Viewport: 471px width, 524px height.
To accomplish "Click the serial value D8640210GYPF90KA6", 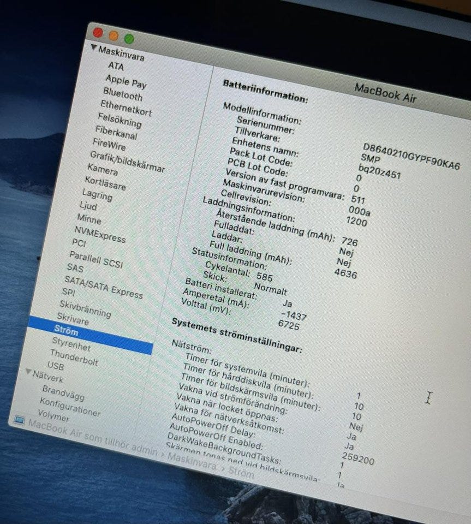I will pyautogui.click(x=411, y=157).
